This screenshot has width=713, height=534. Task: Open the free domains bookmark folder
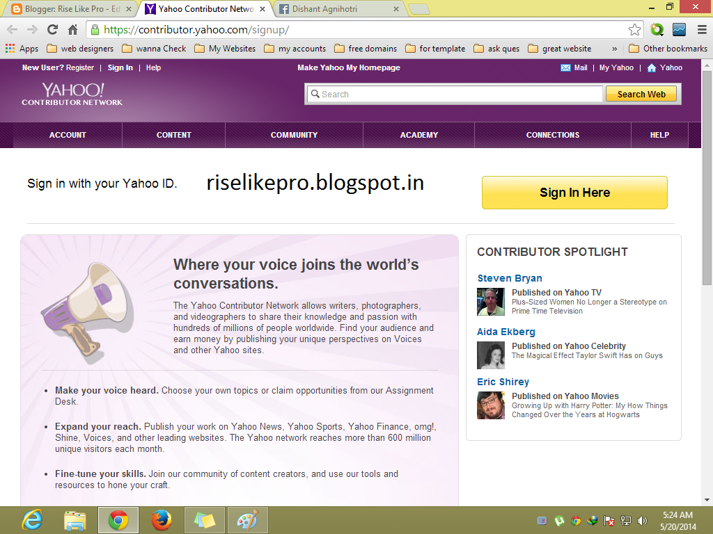click(366, 49)
